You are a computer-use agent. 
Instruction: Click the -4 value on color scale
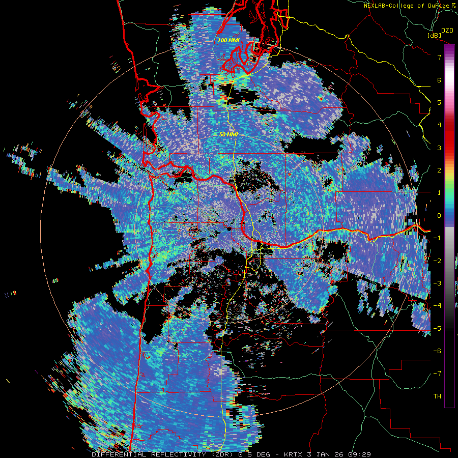click(438, 305)
